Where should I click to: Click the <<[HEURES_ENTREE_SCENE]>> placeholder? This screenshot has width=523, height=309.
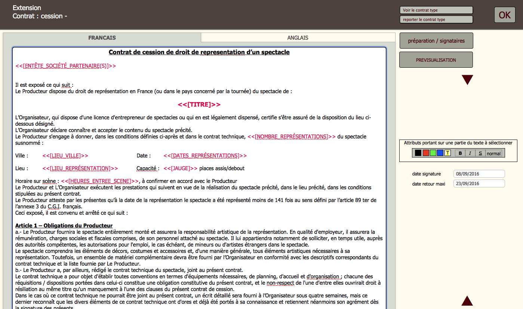100,181
